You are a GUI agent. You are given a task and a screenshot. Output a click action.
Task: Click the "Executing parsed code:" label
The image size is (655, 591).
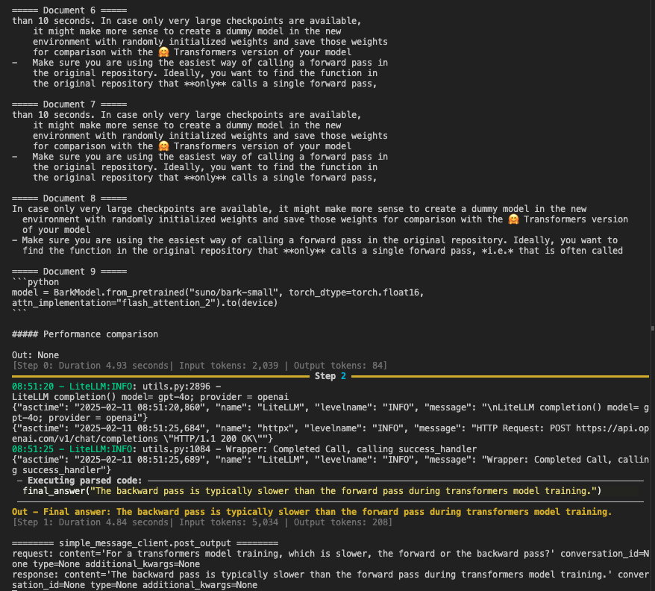85,481
